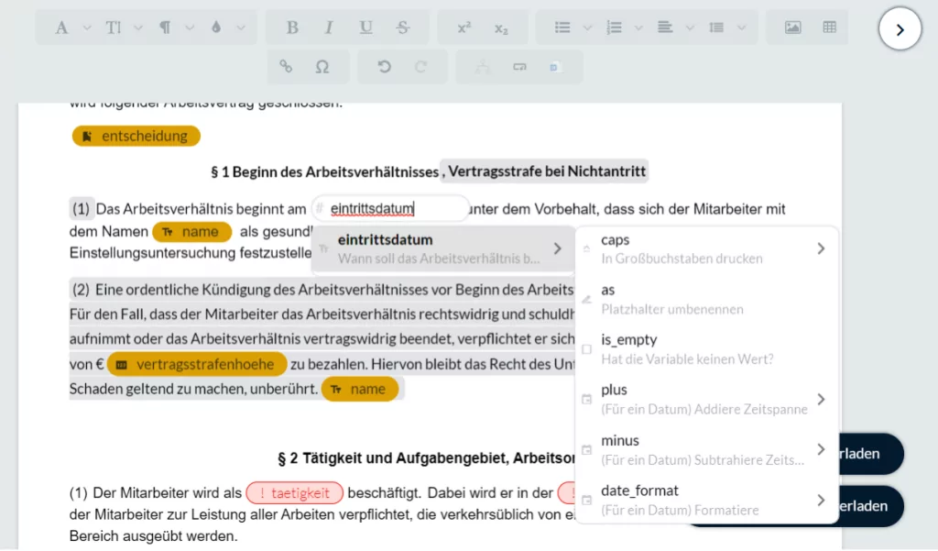
Task: Click the vertragsstrafenhoehe placeholder tag
Action: 197,364
